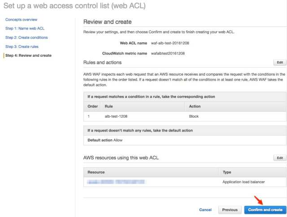
Task: Click the Application load balancer type cell
Action: pos(244,182)
